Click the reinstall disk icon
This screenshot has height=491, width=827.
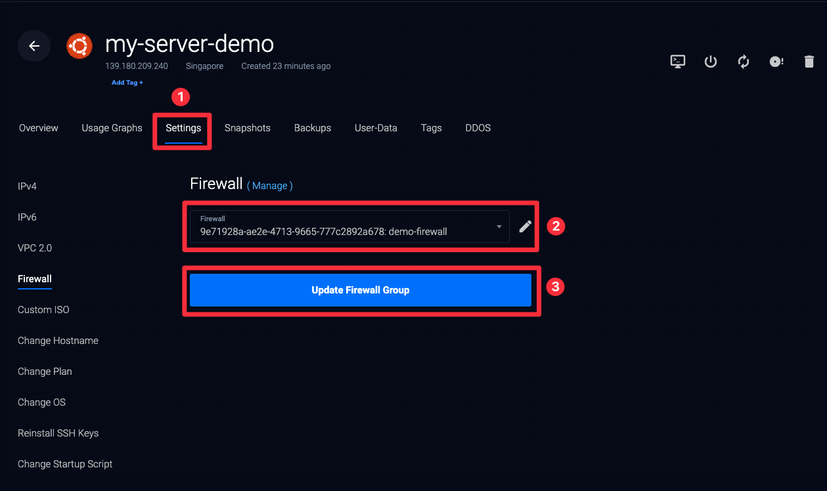pyautogui.click(x=776, y=62)
